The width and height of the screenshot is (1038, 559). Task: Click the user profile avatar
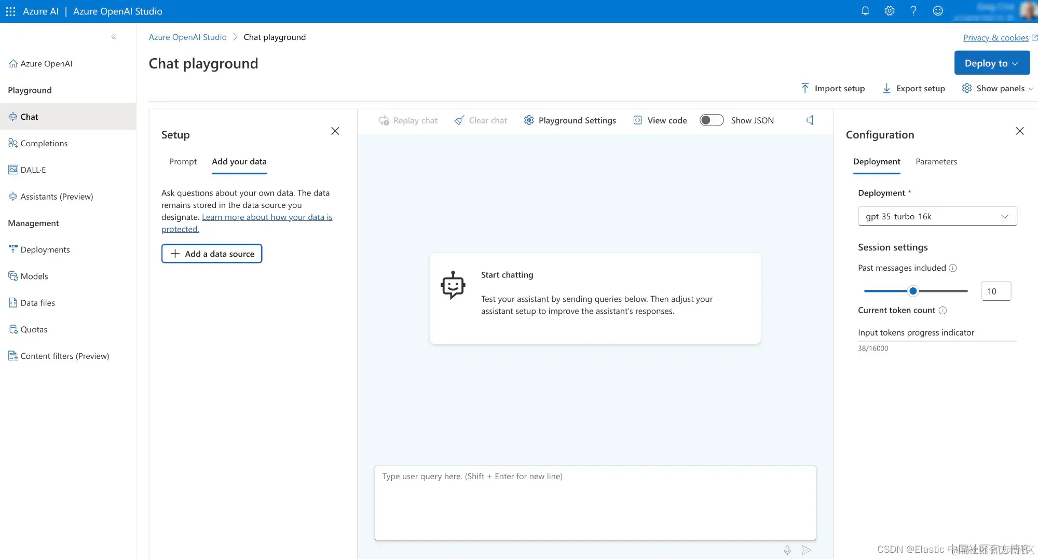pyautogui.click(x=1028, y=11)
